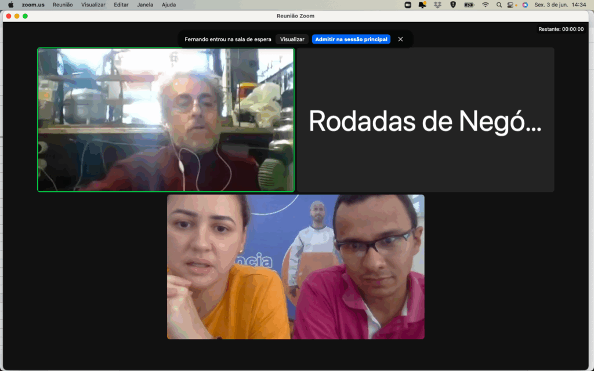Screen dimensions: 594x371
Task: Show battery status from menu bar
Action: click(x=469, y=5)
